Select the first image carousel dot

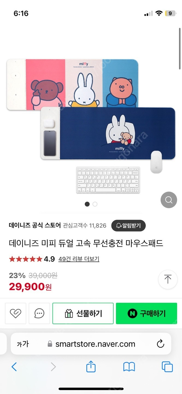(87, 204)
